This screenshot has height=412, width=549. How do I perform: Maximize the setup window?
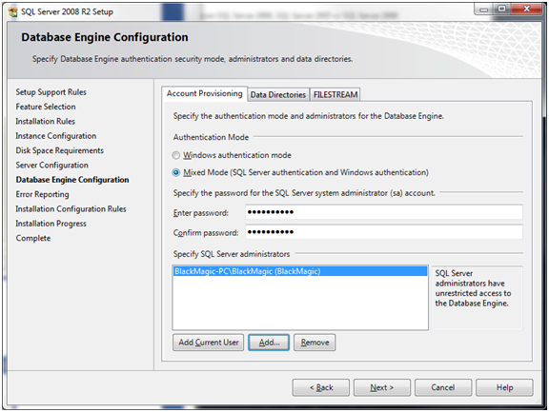502,10
